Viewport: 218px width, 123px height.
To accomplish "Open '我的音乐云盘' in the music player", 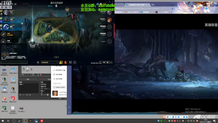I will pyautogui.click(x=59, y=70).
